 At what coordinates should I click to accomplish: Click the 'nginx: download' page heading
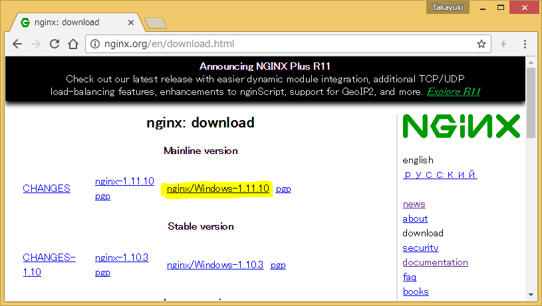[200, 123]
